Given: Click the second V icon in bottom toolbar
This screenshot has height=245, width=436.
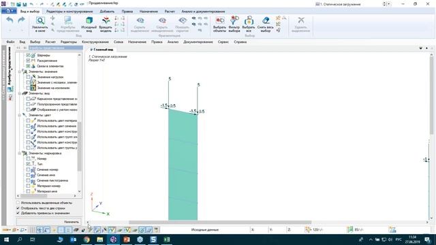Looking at the screenshot, I should 127,230.
